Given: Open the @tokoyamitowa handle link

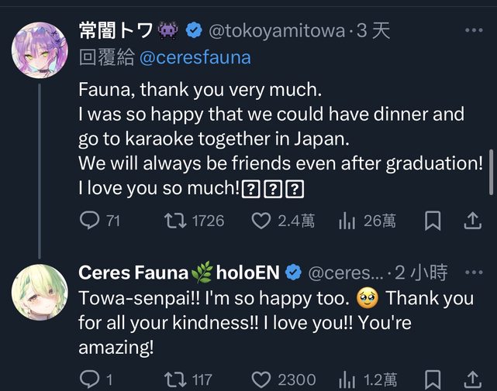Looking at the screenshot, I should pos(276,30).
